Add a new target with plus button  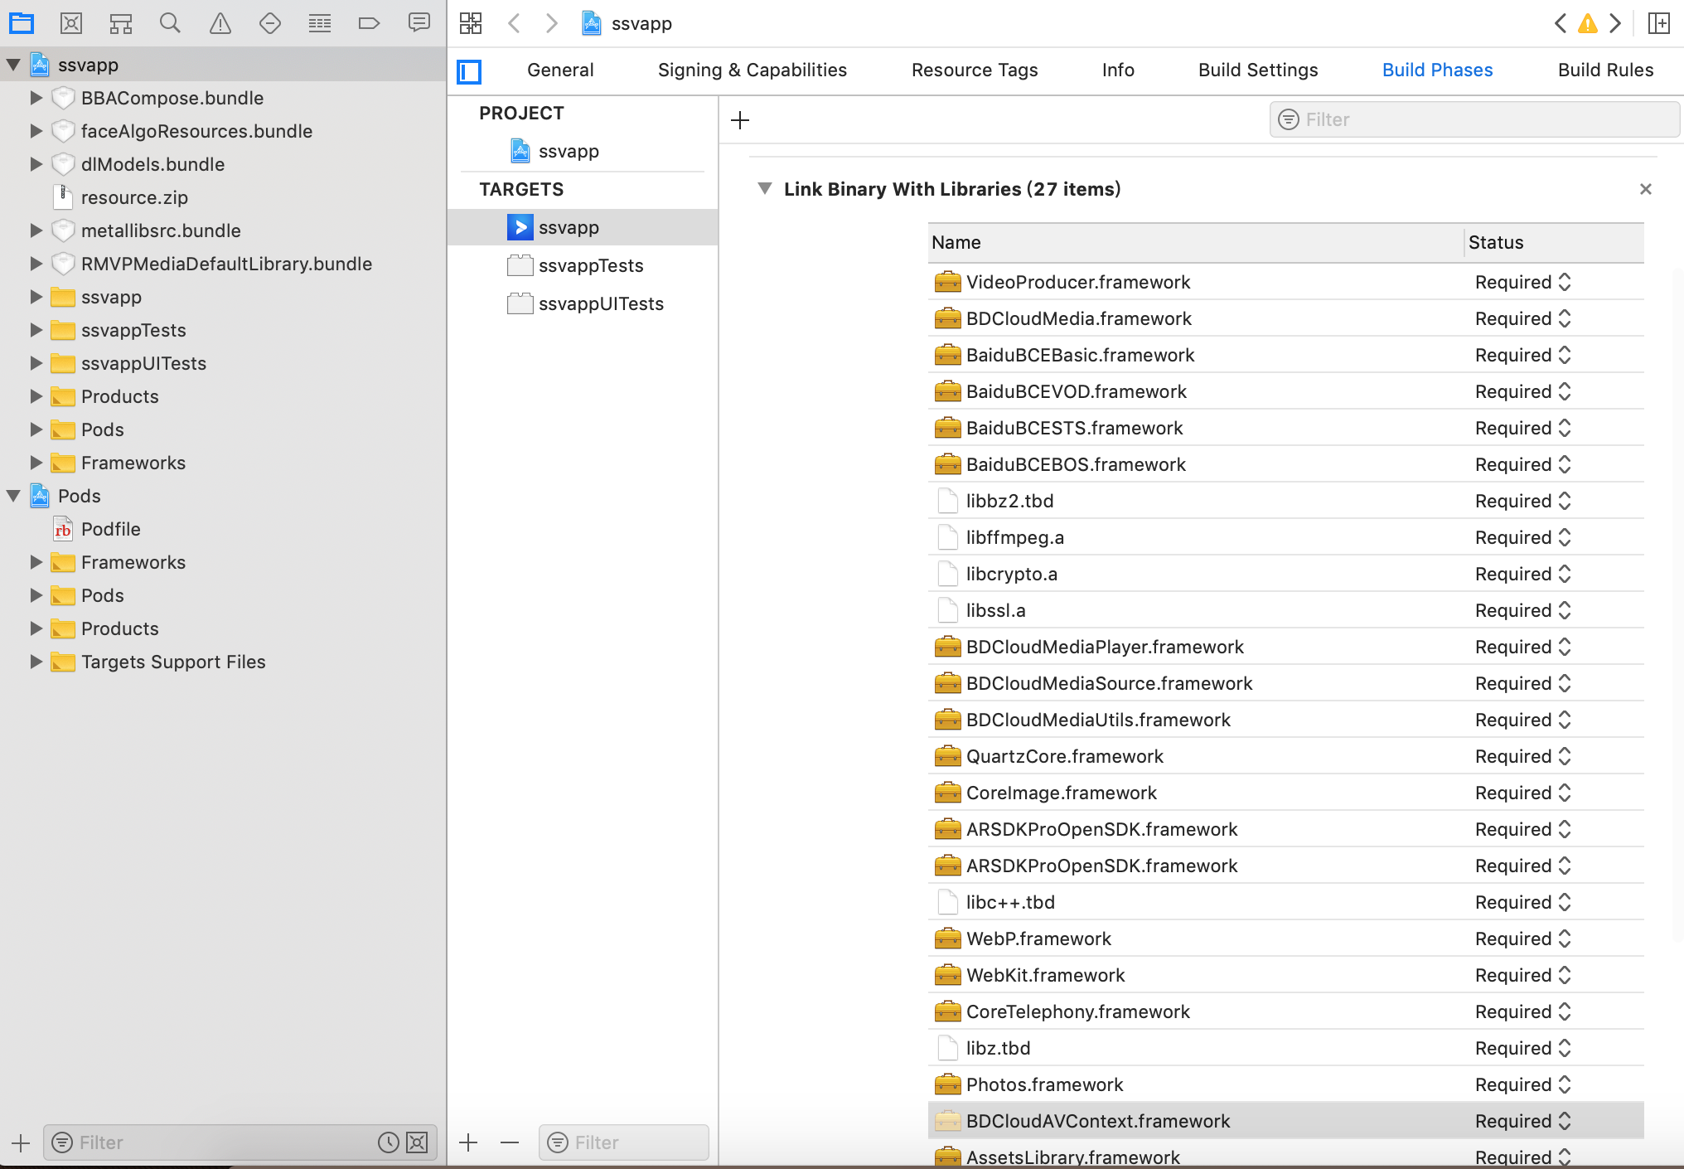468,1142
